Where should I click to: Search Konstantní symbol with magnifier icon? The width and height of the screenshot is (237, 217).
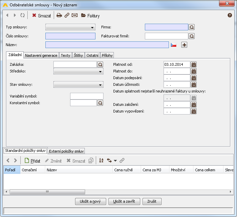[x=100, y=103]
